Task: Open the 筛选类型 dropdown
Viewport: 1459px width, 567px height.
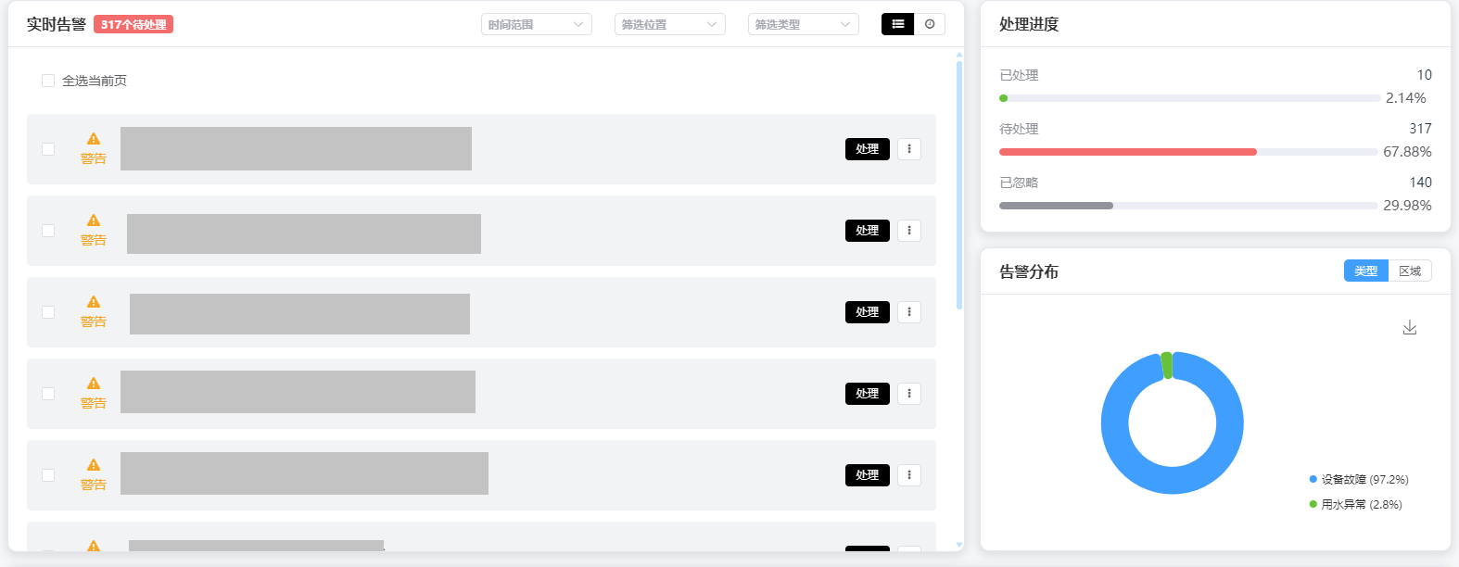Action: point(803,24)
